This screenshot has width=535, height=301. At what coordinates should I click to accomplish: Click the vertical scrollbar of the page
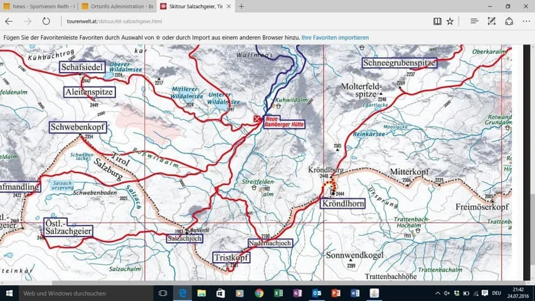(526, 162)
